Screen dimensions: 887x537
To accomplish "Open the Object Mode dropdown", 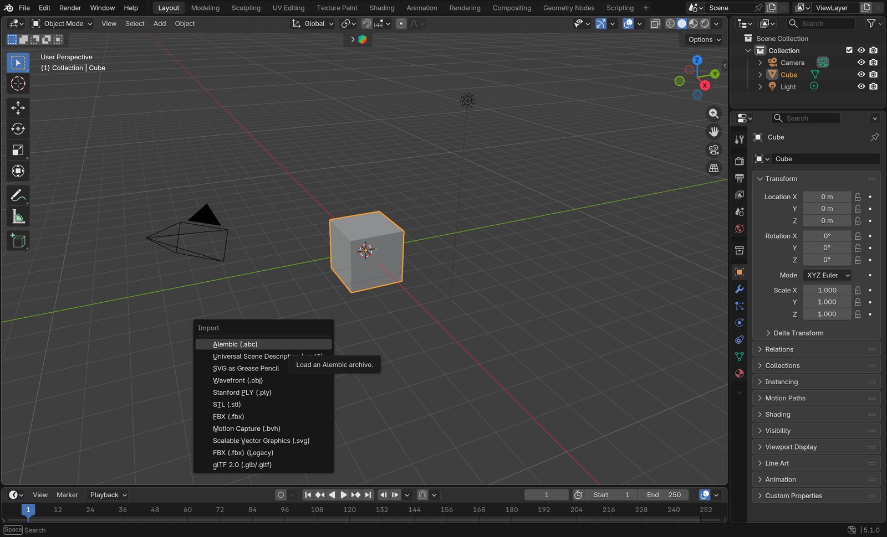I will [x=62, y=24].
